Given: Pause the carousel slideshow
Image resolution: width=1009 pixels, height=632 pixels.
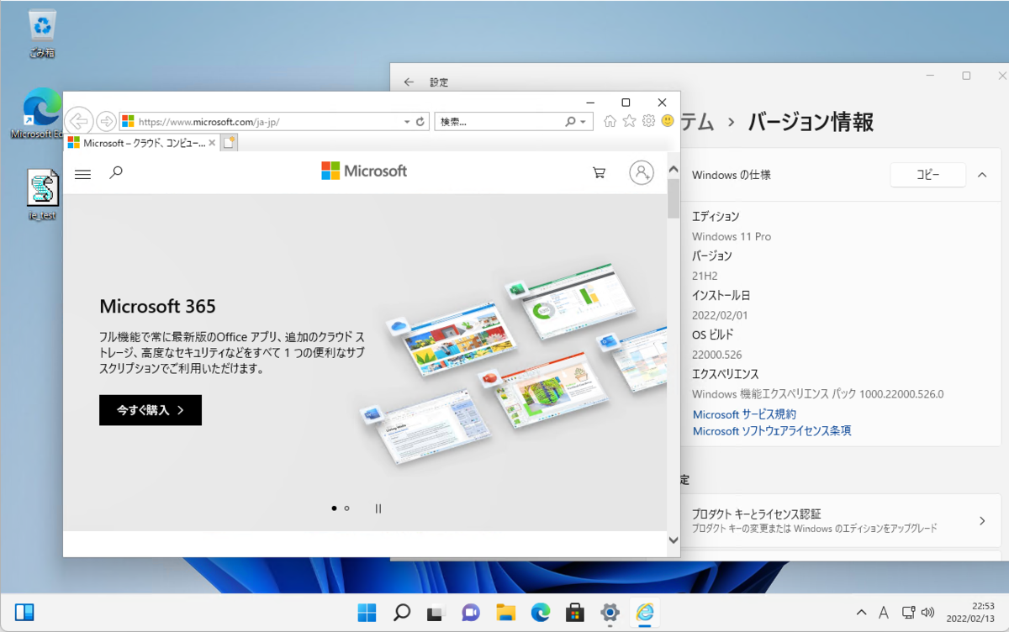Looking at the screenshot, I should 378,508.
